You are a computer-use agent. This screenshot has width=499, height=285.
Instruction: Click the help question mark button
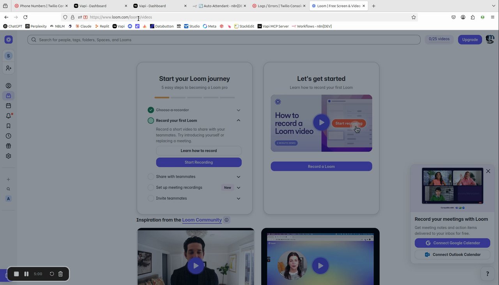coord(487,274)
